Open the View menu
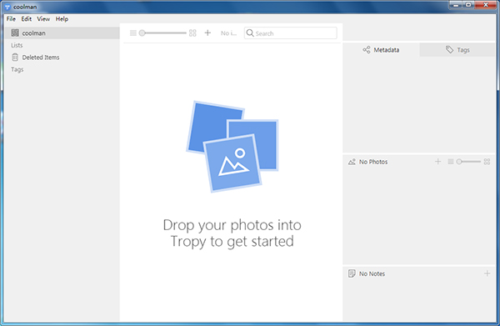The height and width of the screenshot is (326, 500). (x=43, y=19)
